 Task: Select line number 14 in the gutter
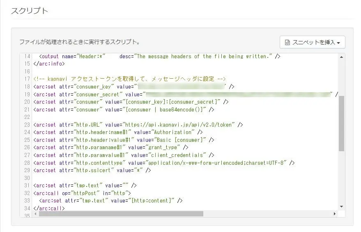(28, 56)
